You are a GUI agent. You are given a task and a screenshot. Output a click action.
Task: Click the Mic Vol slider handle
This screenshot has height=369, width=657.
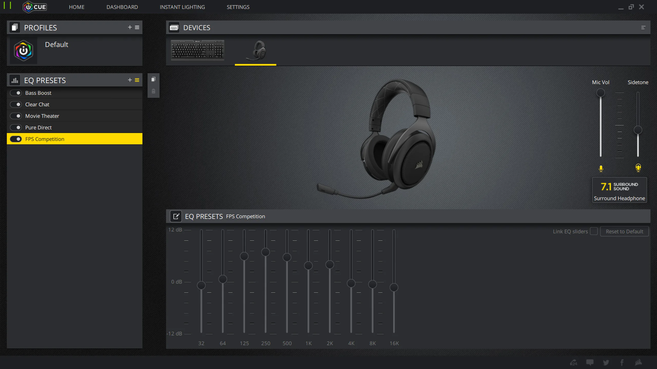point(600,93)
